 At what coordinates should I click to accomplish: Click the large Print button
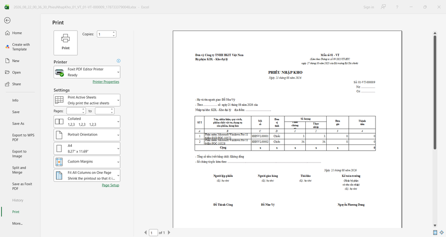(x=65, y=43)
